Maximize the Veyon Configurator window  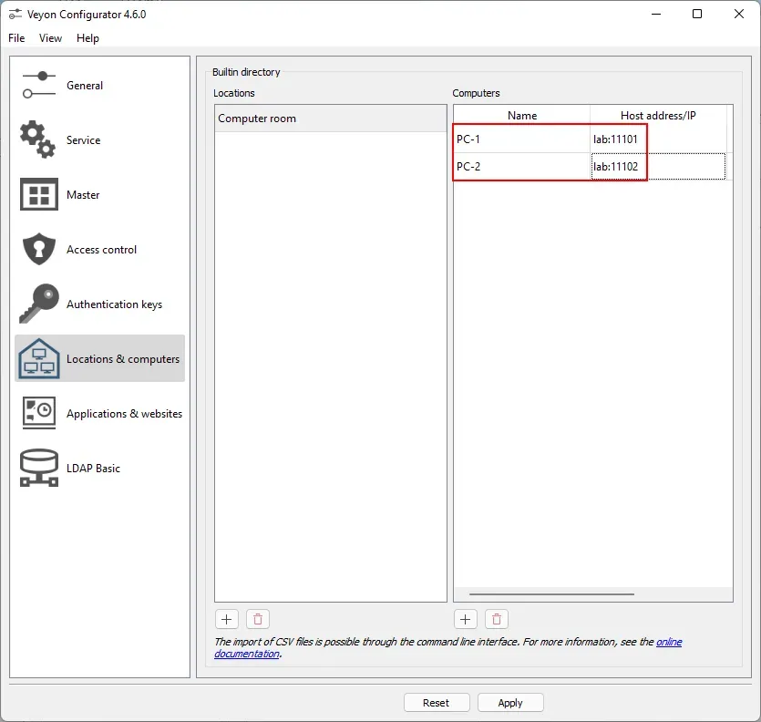(697, 14)
